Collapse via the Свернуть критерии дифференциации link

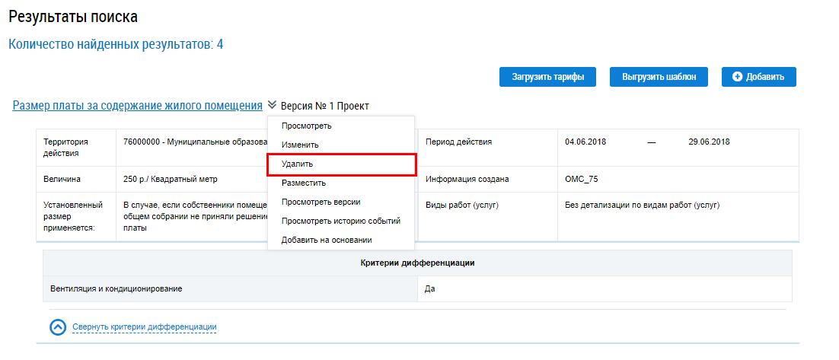tap(145, 327)
